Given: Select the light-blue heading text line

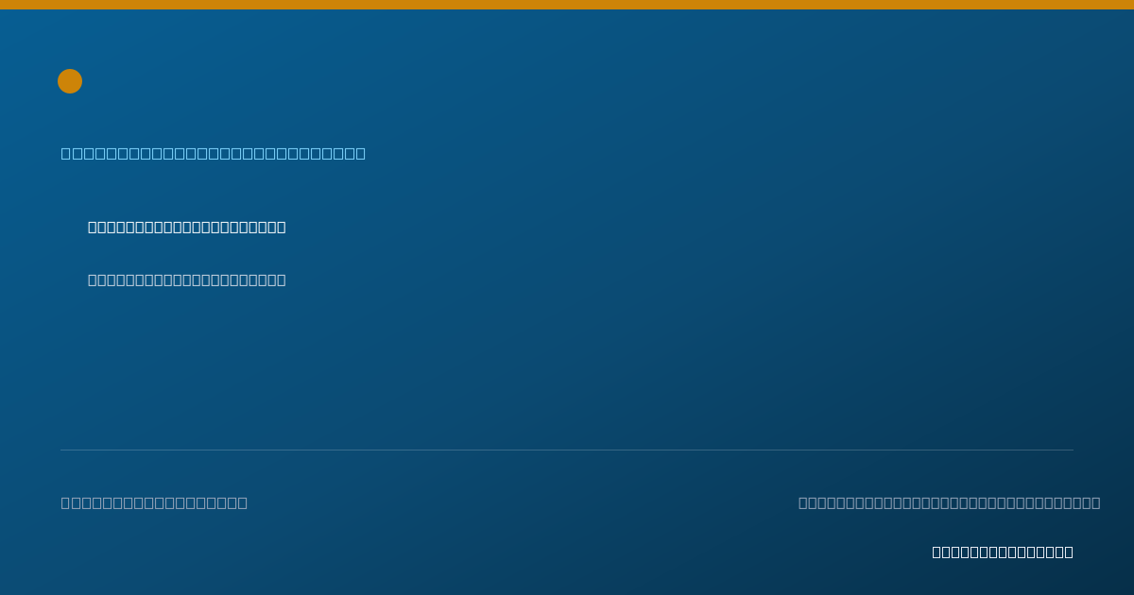Looking at the screenshot, I should 214,153.
